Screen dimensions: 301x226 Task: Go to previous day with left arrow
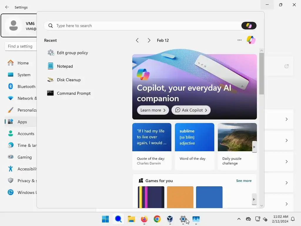tap(137, 40)
